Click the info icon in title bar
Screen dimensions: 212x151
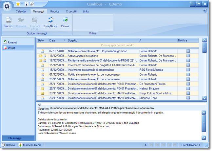[27, 4]
